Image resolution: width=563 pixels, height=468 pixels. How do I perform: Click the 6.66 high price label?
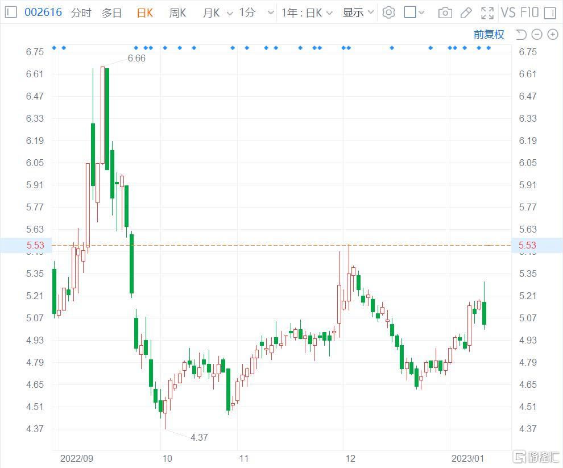137,58
